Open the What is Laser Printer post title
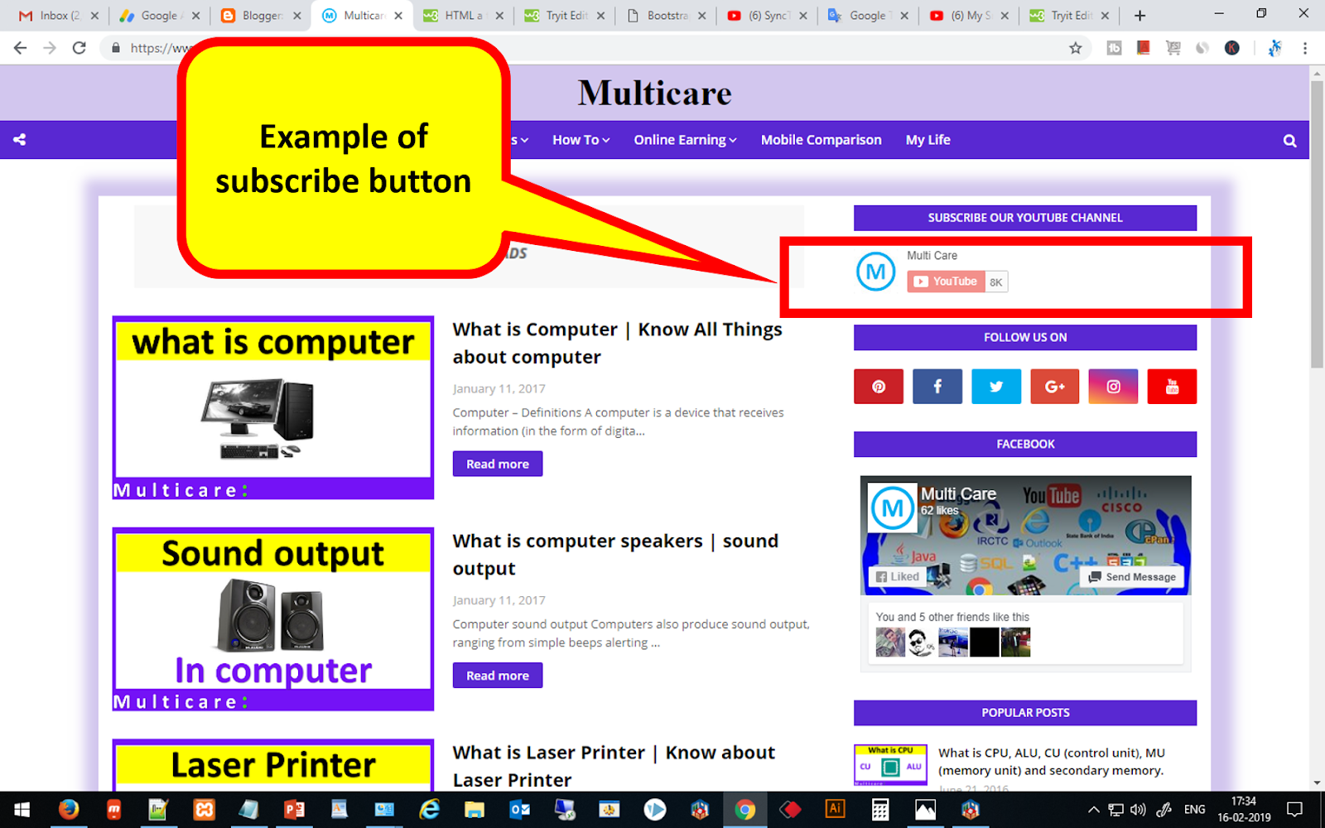Viewport: 1325px width, 828px height. [614, 766]
